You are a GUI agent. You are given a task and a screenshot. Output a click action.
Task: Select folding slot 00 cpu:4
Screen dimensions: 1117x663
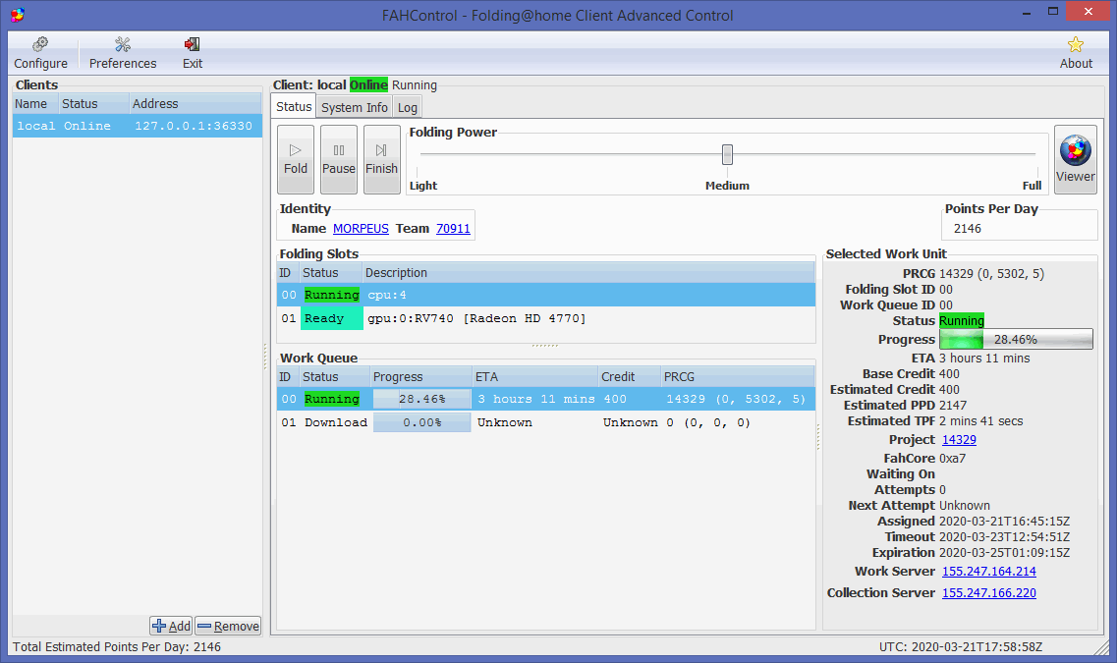[546, 295]
